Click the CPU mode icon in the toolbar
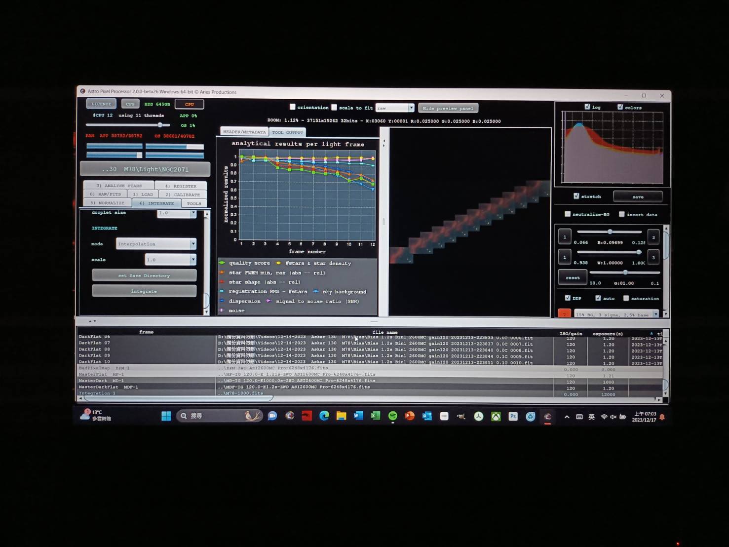The width and height of the screenshot is (729, 547). point(189,104)
